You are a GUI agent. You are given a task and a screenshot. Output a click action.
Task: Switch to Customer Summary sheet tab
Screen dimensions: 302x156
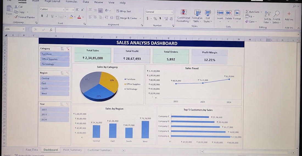[x=100, y=150]
